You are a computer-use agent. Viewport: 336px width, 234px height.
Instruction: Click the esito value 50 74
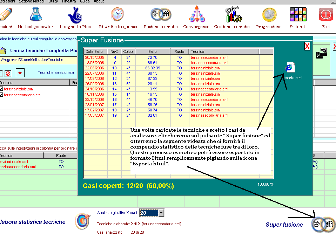[153, 110]
